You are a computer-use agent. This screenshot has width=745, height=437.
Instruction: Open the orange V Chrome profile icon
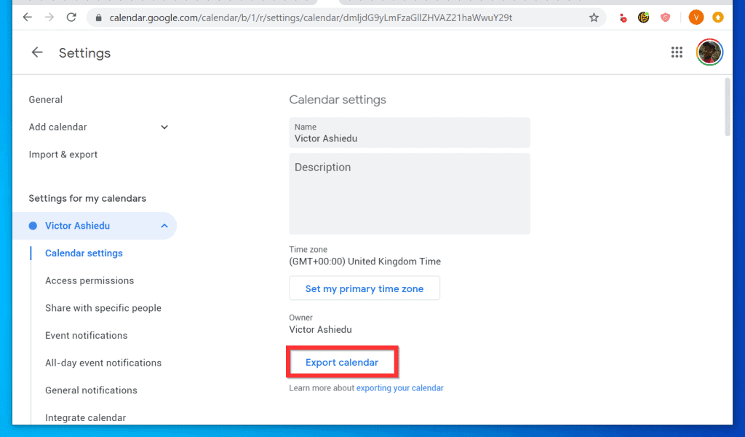[696, 17]
